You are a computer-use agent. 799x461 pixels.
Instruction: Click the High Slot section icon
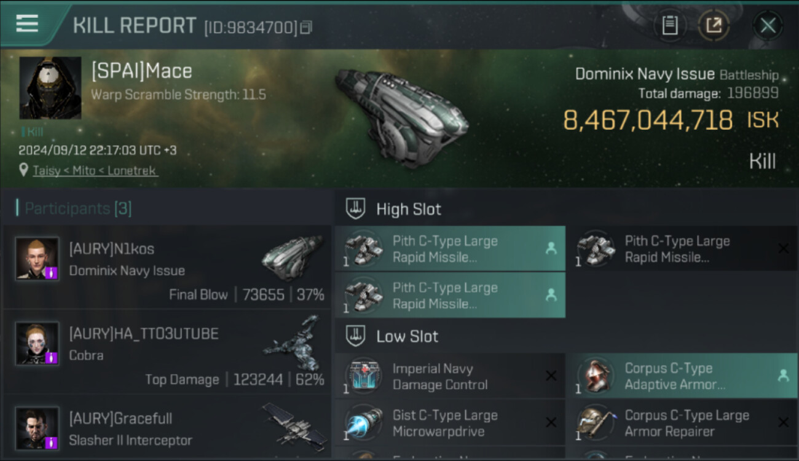355,209
